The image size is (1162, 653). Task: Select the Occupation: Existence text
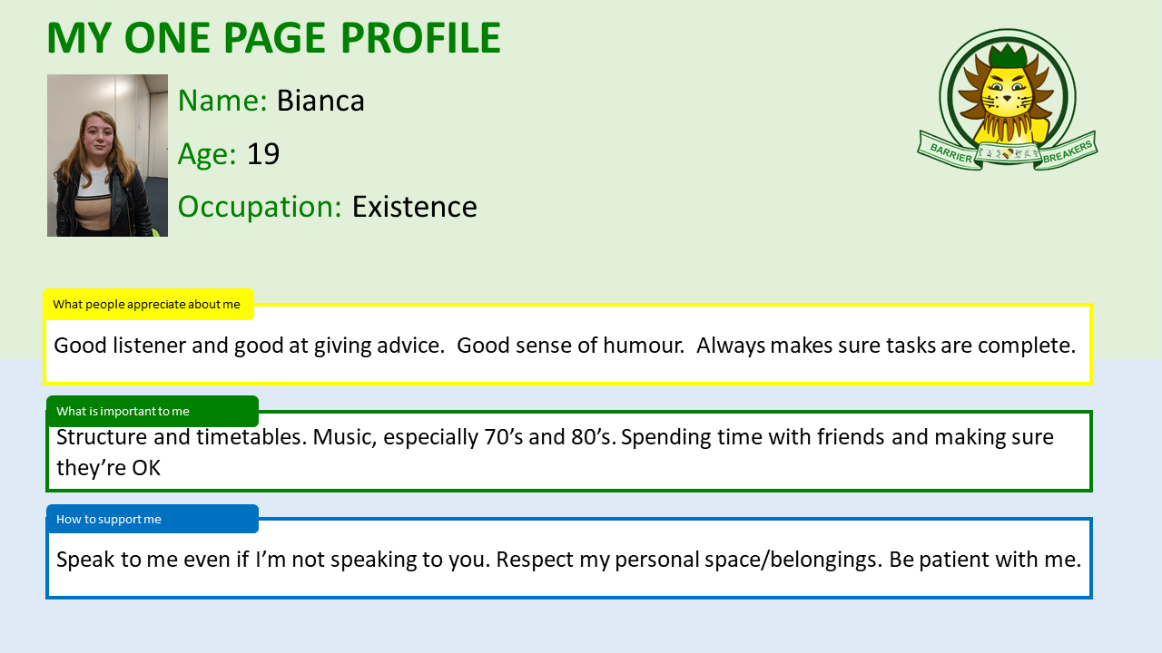coord(327,207)
